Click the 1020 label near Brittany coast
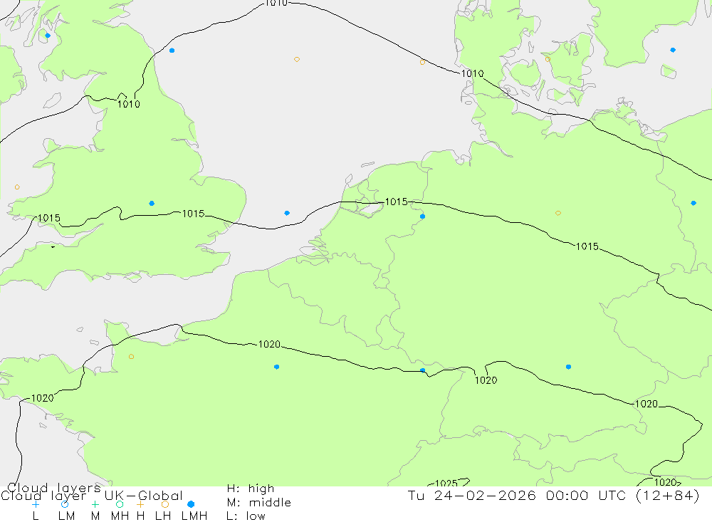The width and height of the screenshot is (712, 522). point(42,398)
